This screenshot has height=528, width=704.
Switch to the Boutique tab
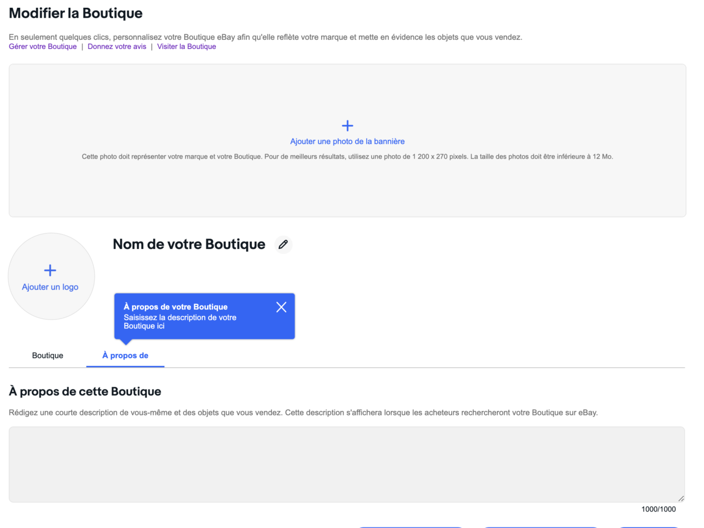coord(48,356)
